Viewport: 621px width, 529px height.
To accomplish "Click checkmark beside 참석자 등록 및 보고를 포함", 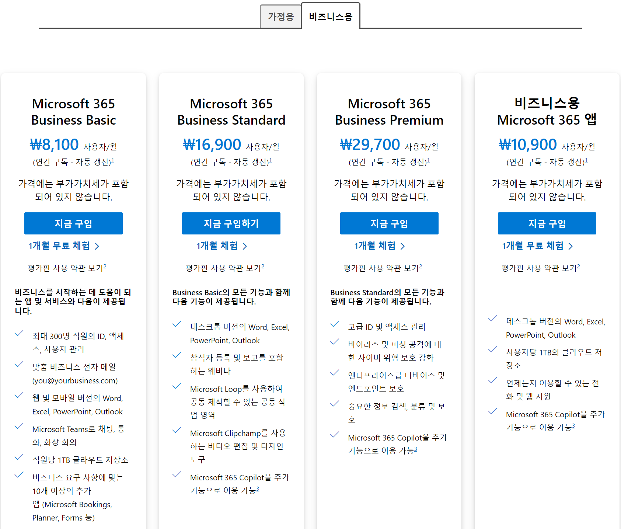I will point(177,355).
